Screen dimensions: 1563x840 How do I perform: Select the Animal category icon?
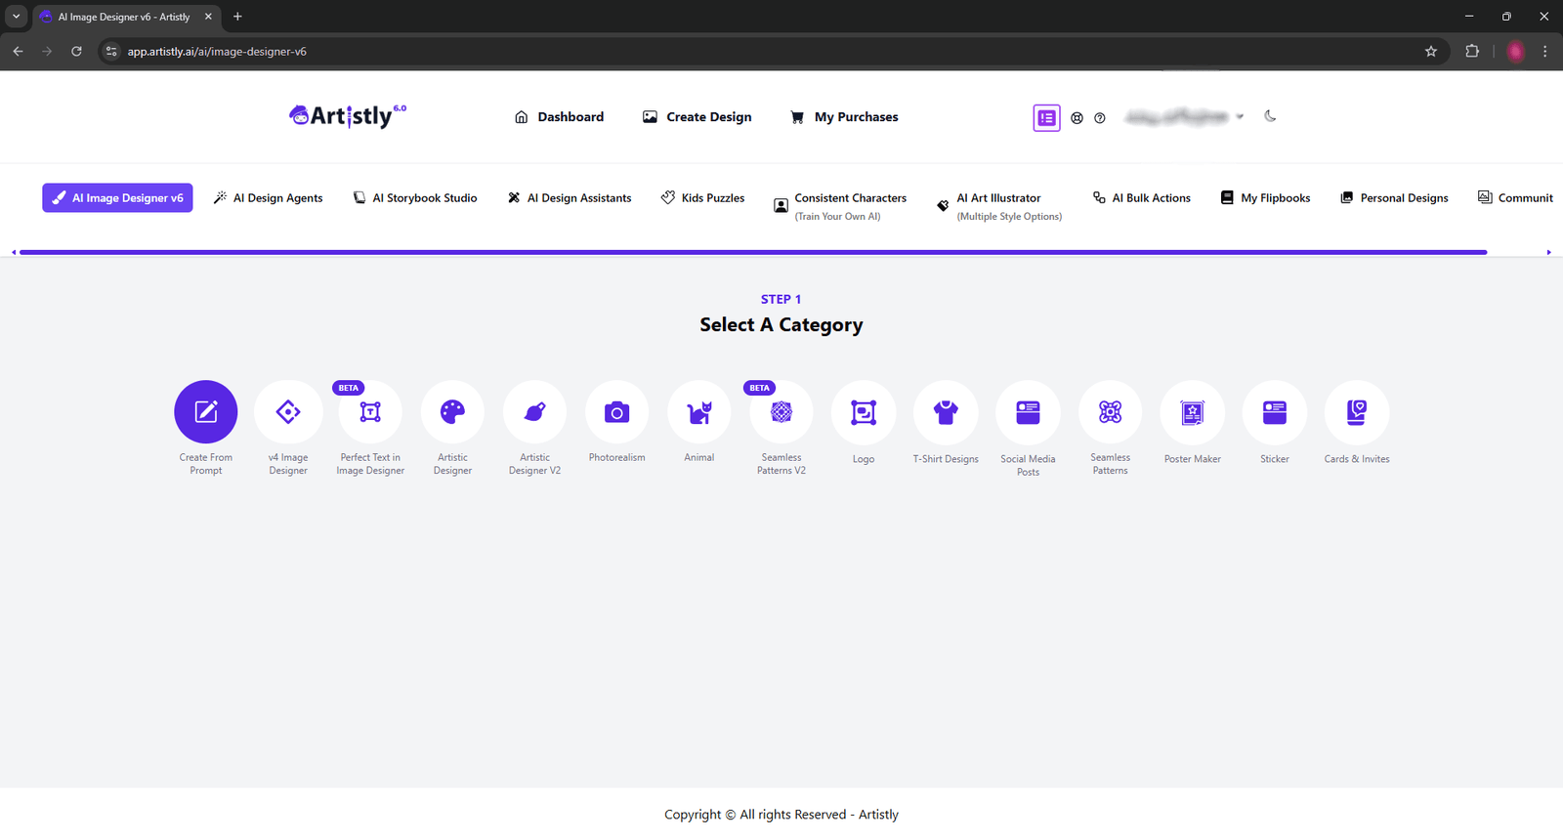[699, 412]
